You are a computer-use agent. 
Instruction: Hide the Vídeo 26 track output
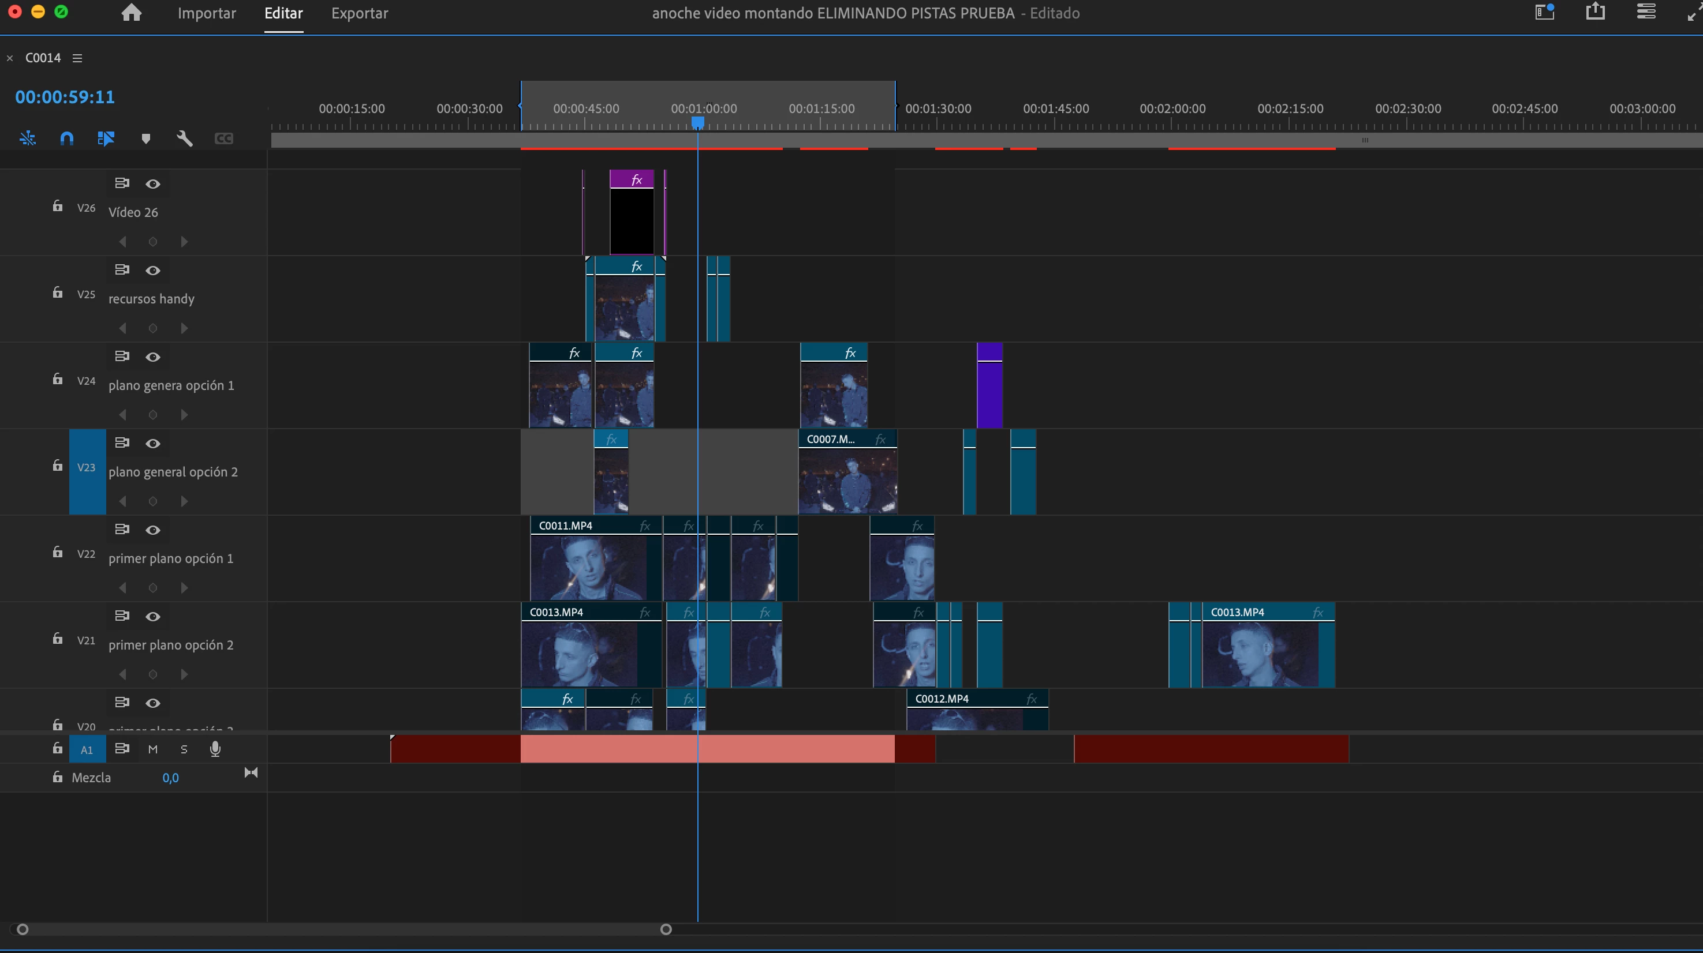[x=153, y=183]
